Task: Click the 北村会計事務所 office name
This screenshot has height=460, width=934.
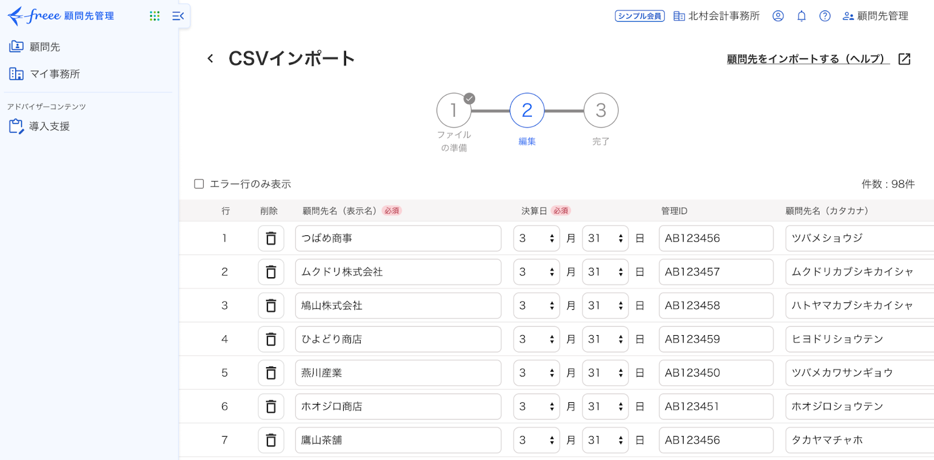Action: (x=717, y=16)
